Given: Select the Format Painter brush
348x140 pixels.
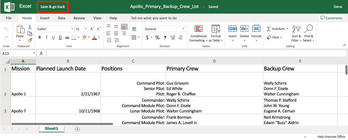Looking at the screenshot, I should click(30, 40).
